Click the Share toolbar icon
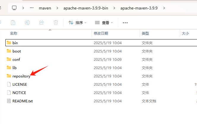This screenshot has height=124, width=197. point(42,23)
